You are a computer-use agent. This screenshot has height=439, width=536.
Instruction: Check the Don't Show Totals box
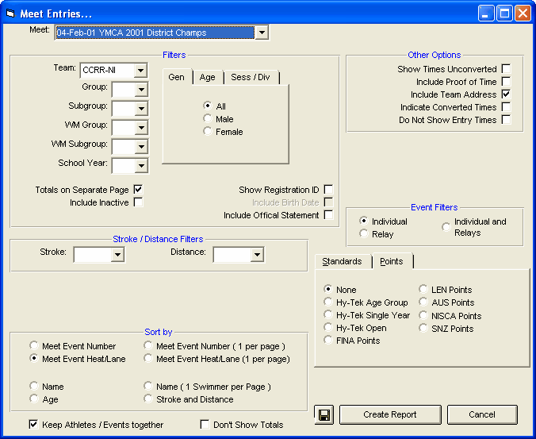click(x=206, y=425)
